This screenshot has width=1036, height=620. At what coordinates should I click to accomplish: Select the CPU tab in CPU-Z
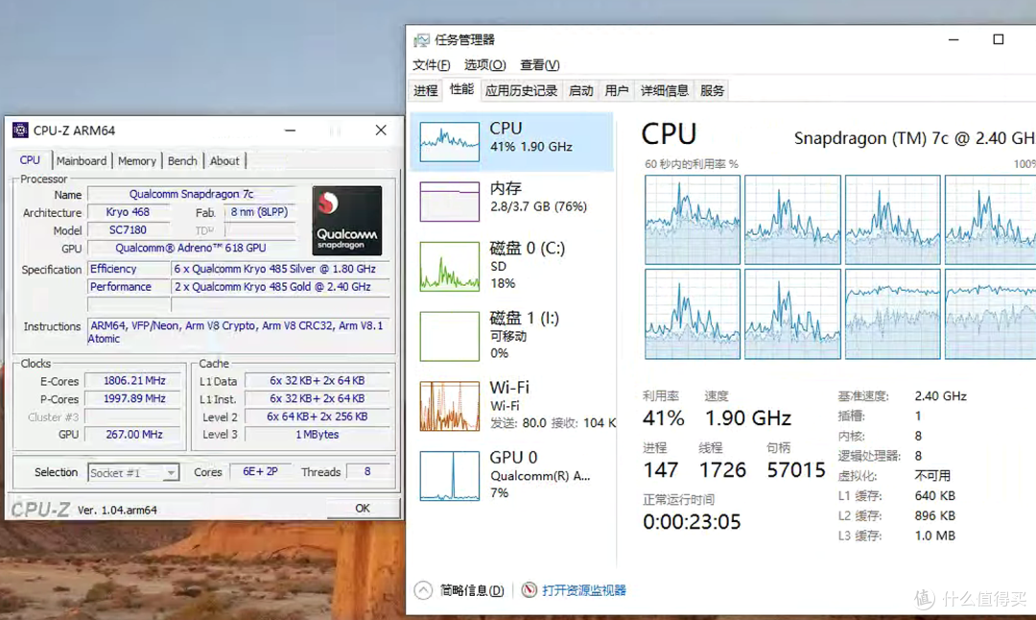(30, 160)
